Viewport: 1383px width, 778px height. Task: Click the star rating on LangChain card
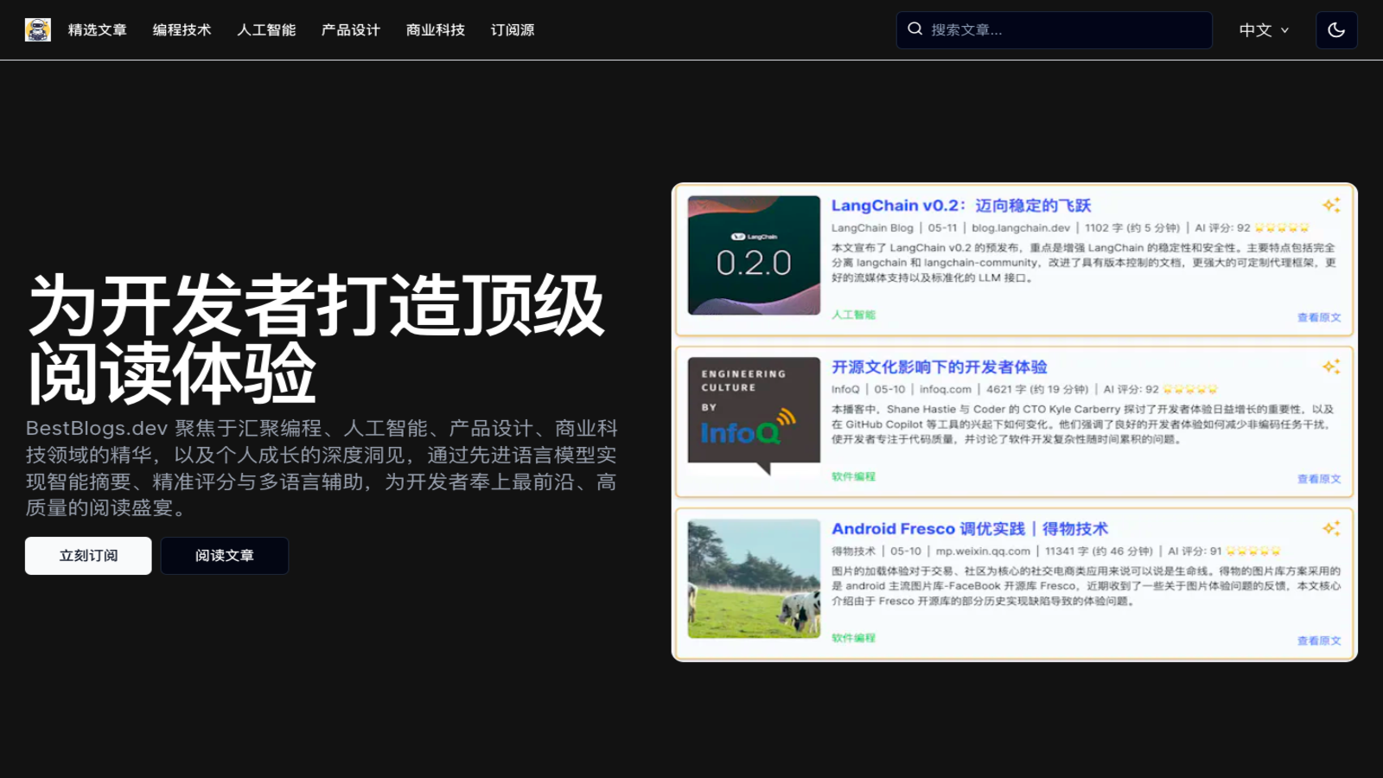[1282, 228]
